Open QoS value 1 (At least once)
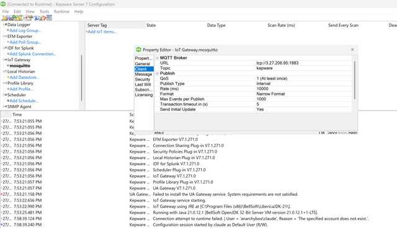Screen dimensions: 397x228 [x=303, y=78]
